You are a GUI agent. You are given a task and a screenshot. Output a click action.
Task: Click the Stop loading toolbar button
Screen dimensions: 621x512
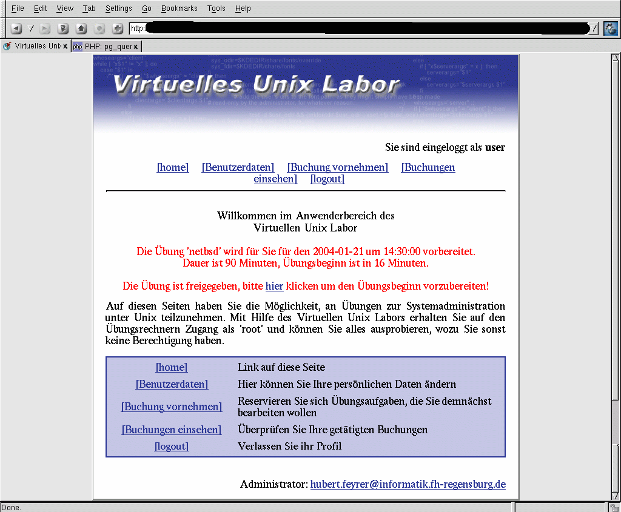tap(99, 28)
